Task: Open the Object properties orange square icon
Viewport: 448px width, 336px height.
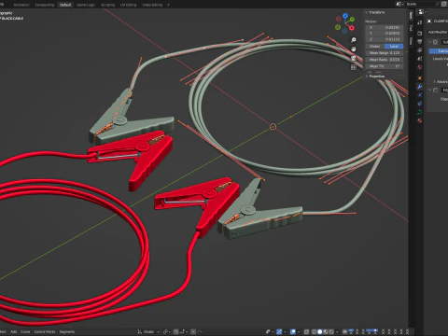Action: (420, 78)
